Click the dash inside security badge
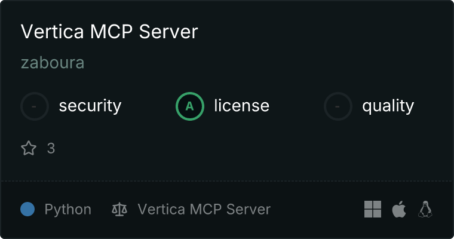Screen dimensions: 454x239 click(x=34, y=106)
